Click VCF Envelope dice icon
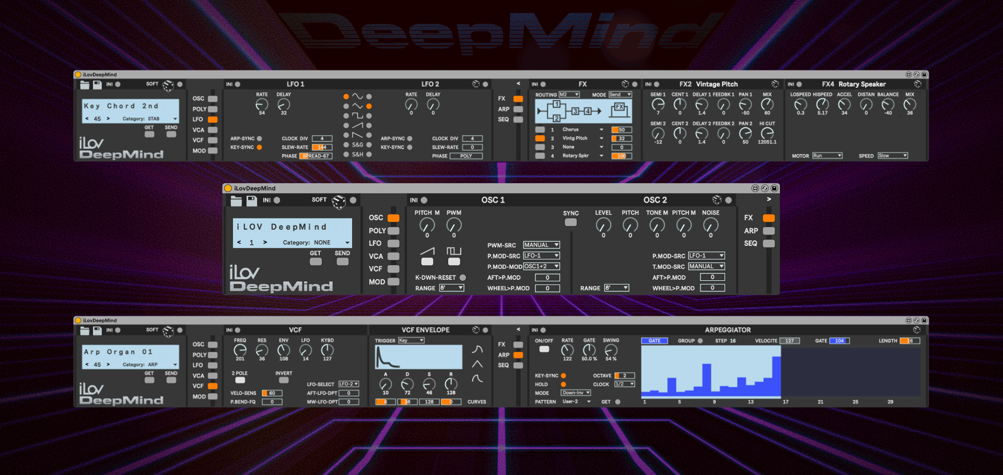The image size is (1003, 475). click(x=476, y=330)
